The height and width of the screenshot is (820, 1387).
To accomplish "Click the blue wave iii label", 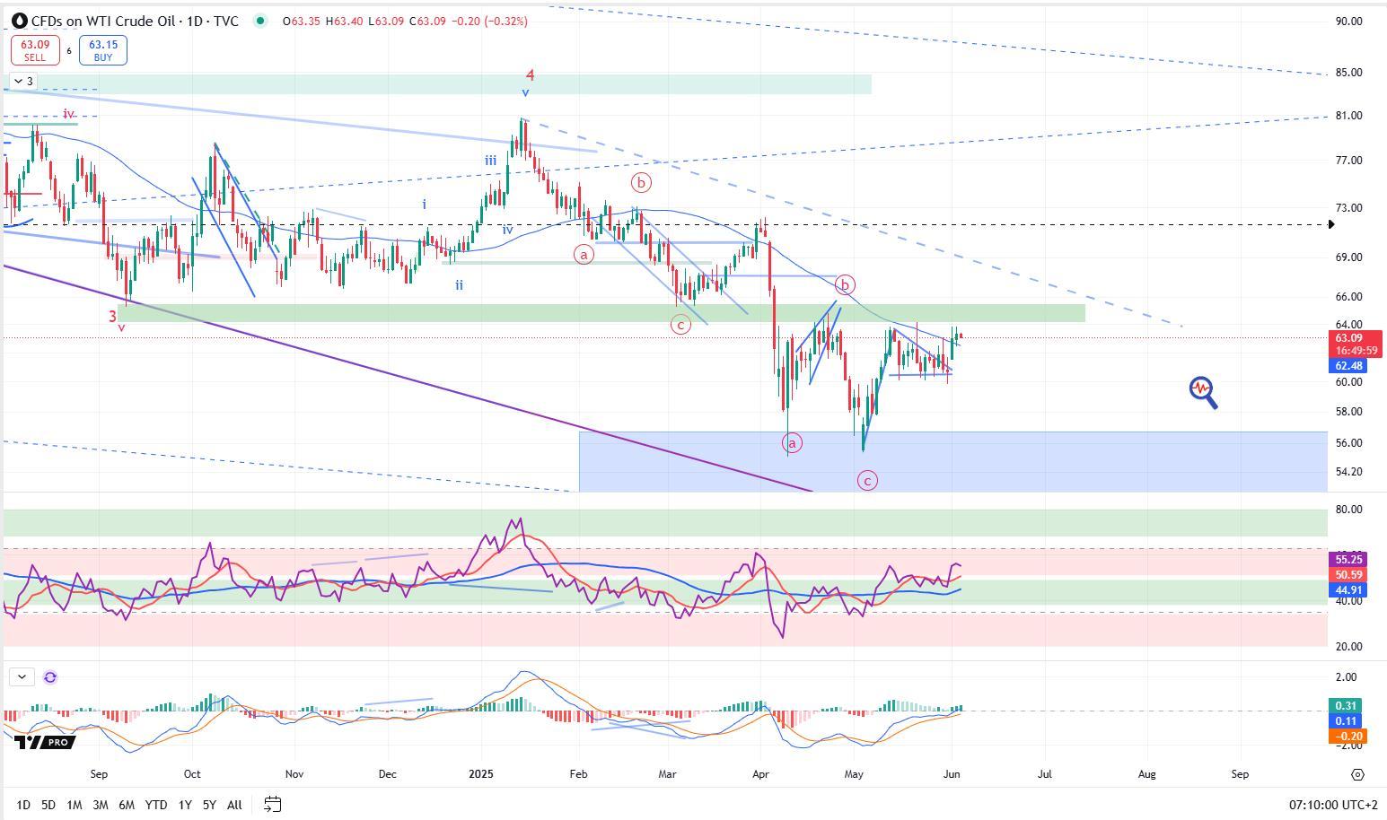I will (x=490, y=161).
